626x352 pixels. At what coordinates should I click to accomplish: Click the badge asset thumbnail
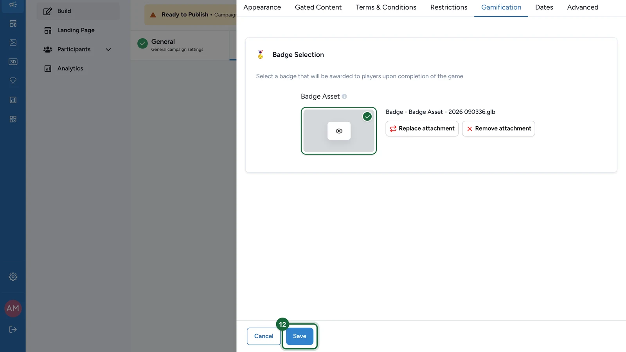pos(339,131)
